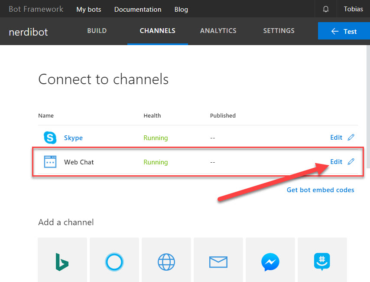The height and width of the screenshot is (282, 370).
Task: Click Edit for the Skype channel
Action: click(x=336, y=138)
